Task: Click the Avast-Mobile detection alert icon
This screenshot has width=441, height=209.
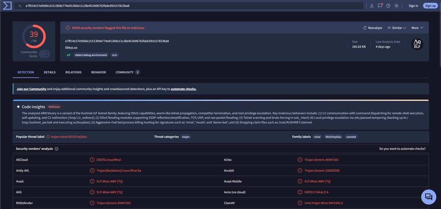Action: [x=300, y=181]
